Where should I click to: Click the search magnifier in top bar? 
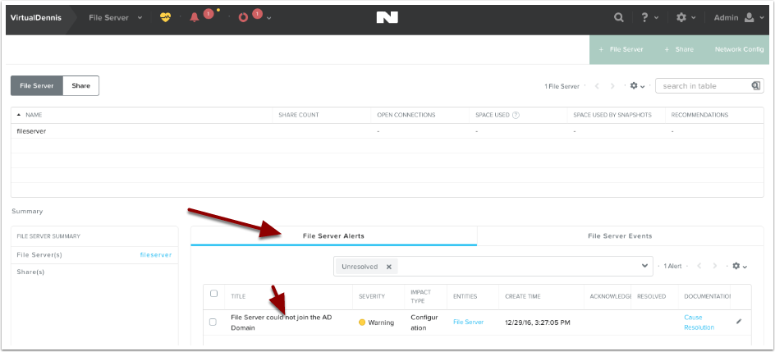click(x=618, y=17)
